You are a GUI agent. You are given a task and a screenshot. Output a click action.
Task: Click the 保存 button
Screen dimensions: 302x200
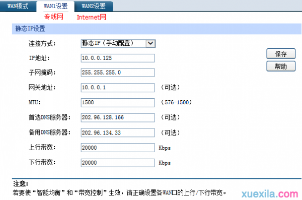[x=281, y=53]
